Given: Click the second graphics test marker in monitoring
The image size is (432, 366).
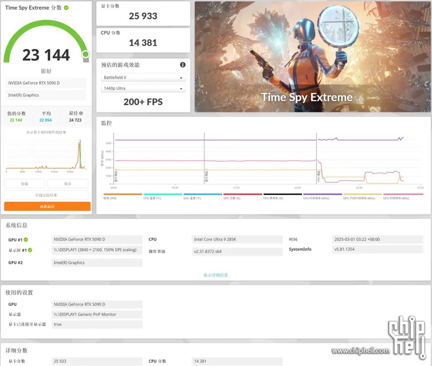Looking at the screenshot, I should pyautogui.click(x=207, y=176).
